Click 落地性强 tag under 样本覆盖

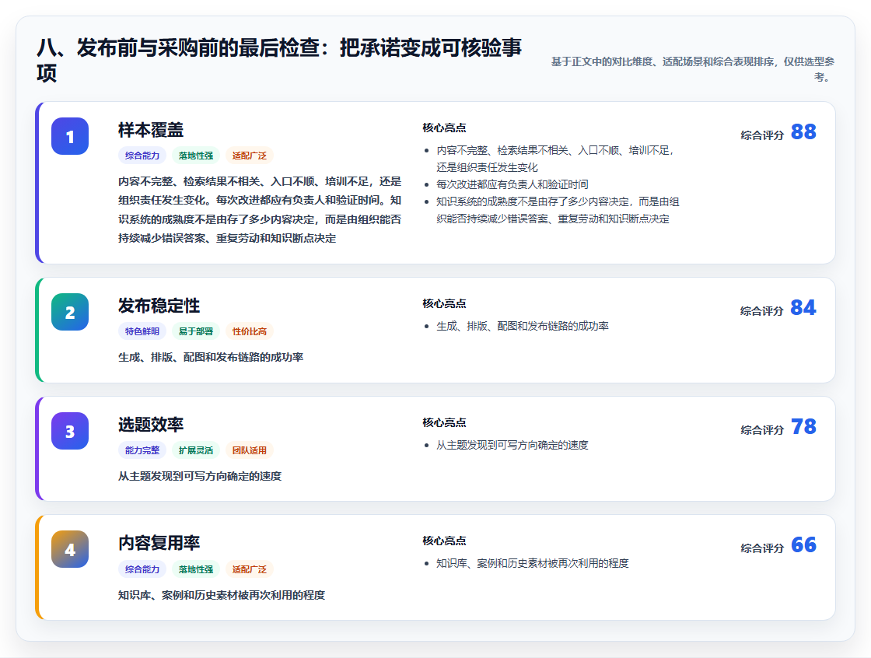click(195, 156)
